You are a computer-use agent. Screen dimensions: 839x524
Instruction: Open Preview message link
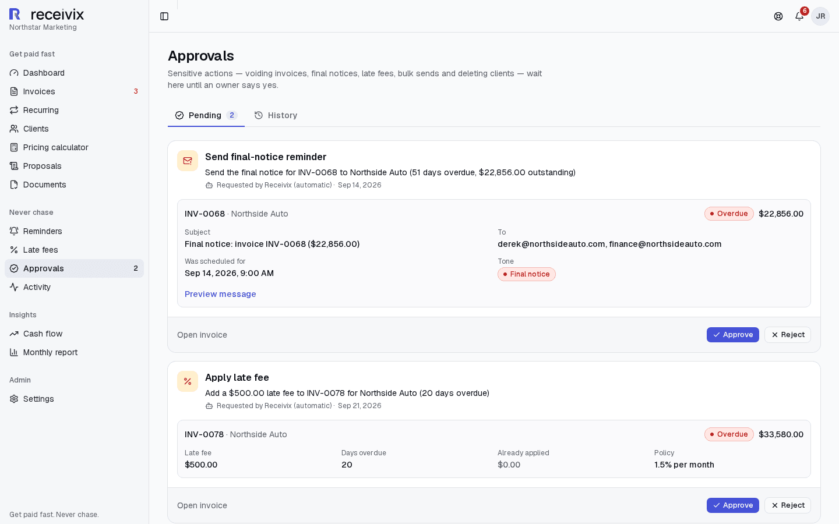click(220, 294)
